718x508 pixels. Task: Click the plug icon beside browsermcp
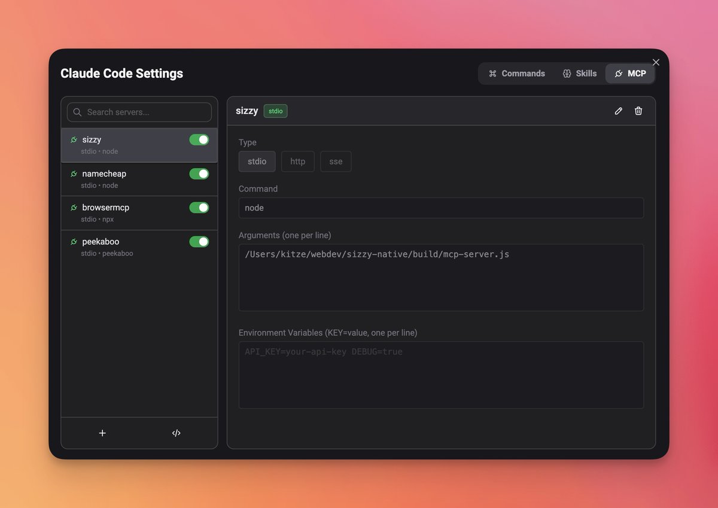[x=74, y=208]
